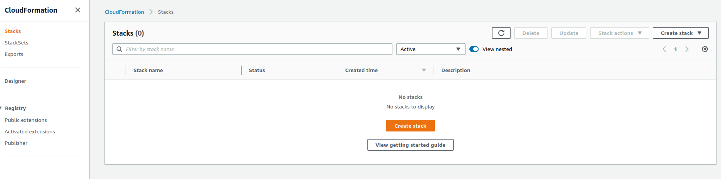Collapse the Registry section in sidebar
721x179 pixels.
pos(2,108)
